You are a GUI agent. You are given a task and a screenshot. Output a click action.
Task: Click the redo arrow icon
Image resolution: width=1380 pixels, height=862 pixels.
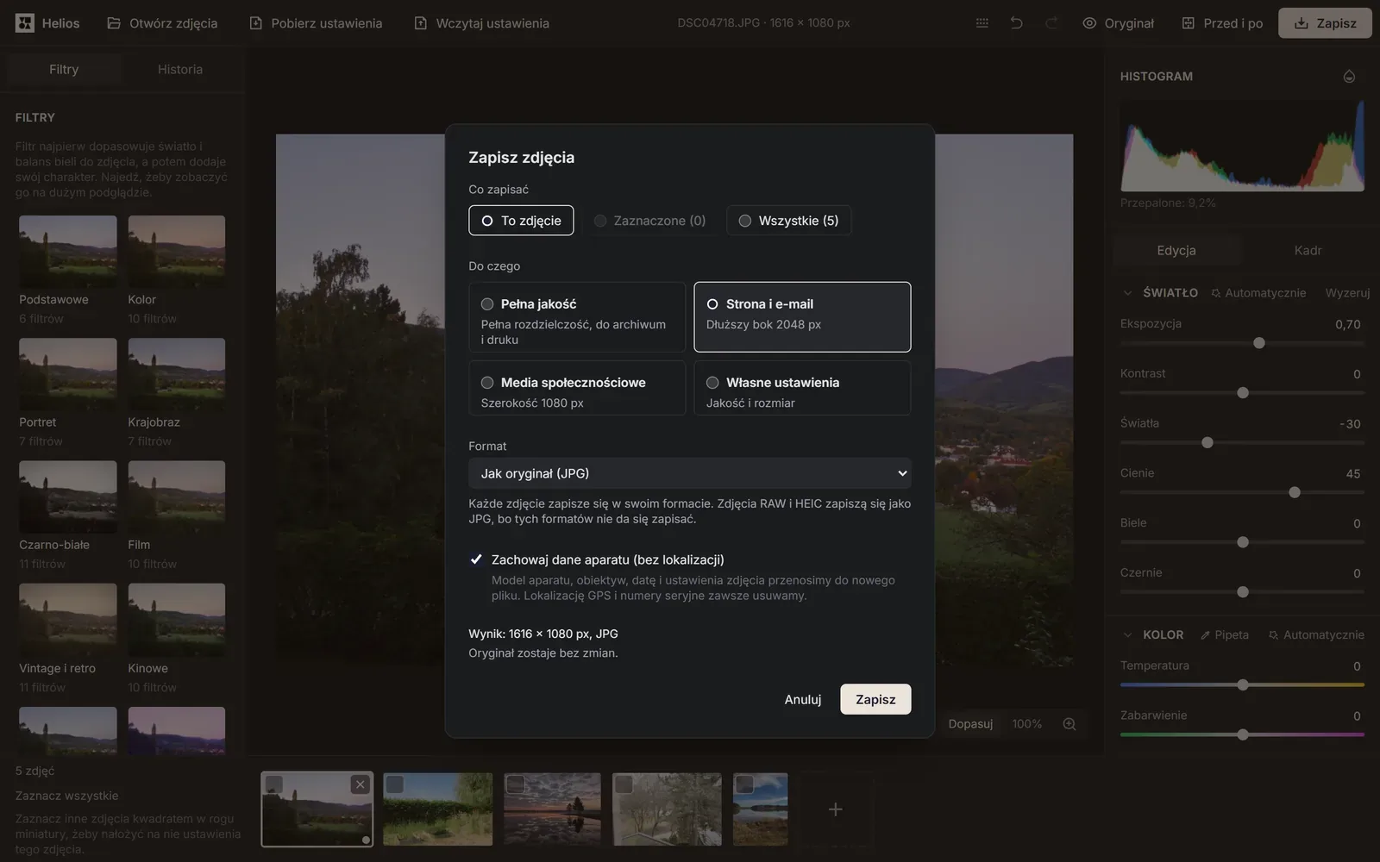click(1051, 23)
